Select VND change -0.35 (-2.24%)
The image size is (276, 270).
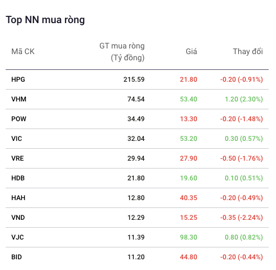(x=242, y=218)
